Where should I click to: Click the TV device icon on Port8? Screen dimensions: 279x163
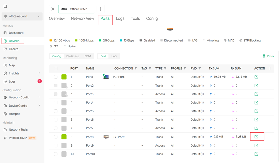[106, 137]
